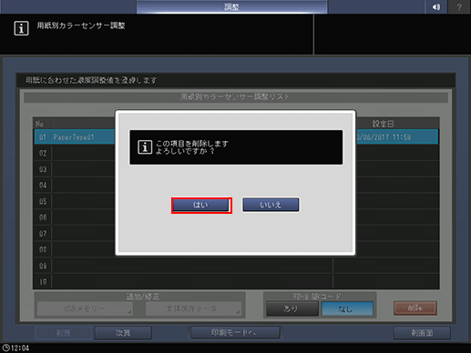Viewport: 471px width, 353px height.
Task: Select list row 03
Action: click(x=236, y=169)
